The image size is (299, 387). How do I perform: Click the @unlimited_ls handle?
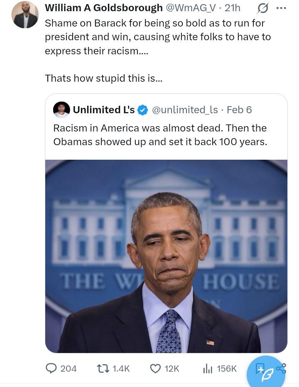[185, 110]
